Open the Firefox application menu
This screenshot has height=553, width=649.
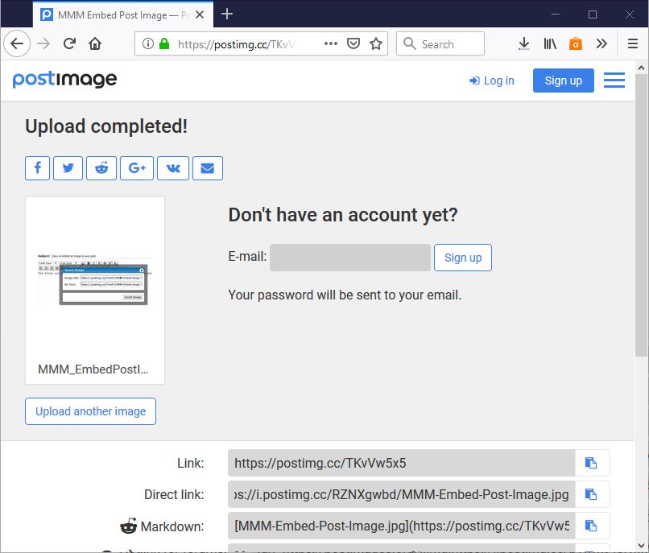pos(632,43)
